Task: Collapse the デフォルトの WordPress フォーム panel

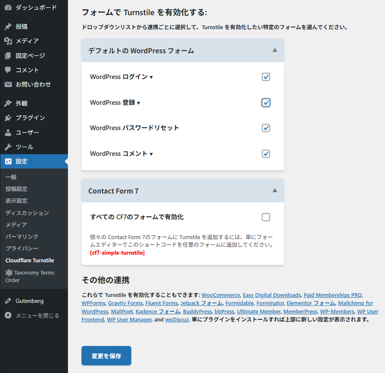Action: coord(275,50)
